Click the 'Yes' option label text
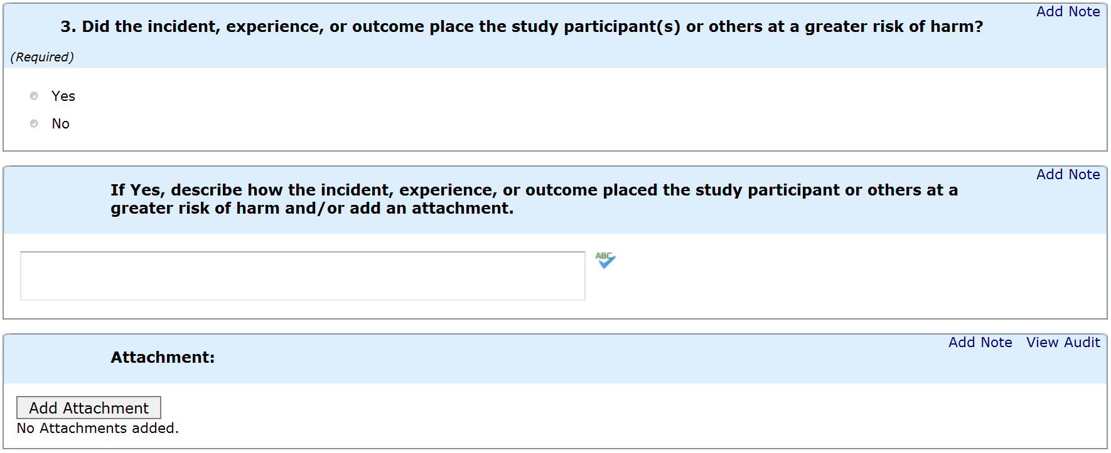 (63, 96)
